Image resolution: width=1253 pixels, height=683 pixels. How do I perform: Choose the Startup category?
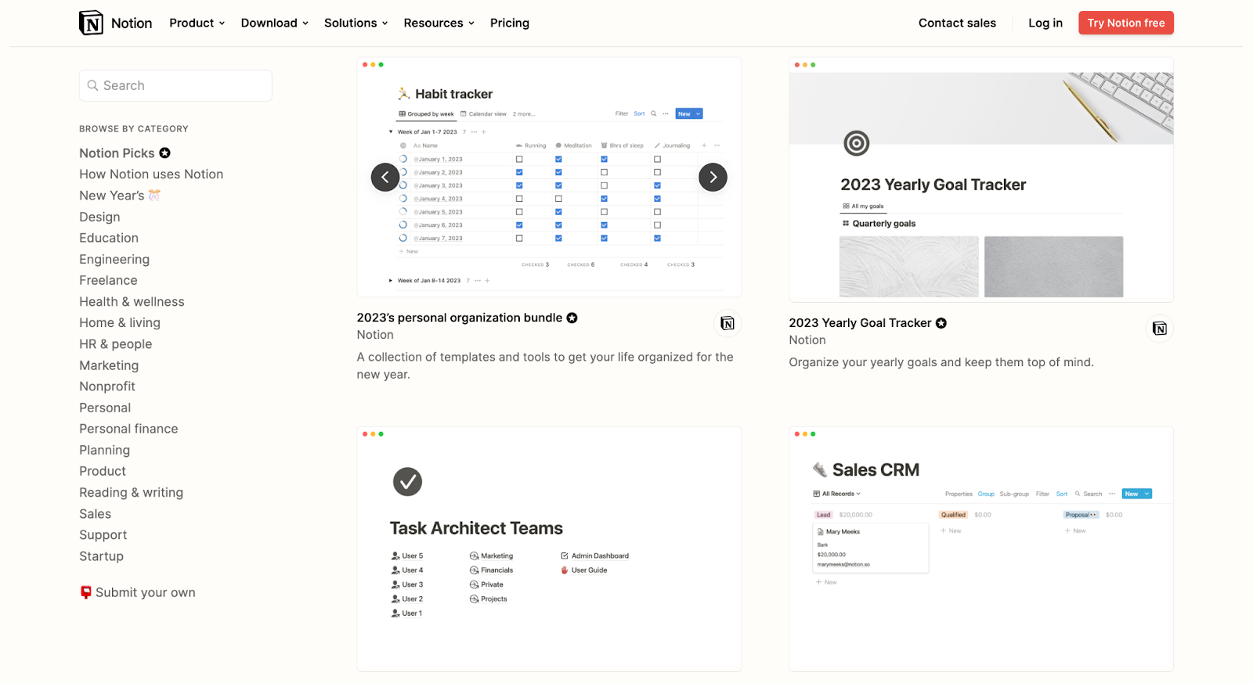101,556
